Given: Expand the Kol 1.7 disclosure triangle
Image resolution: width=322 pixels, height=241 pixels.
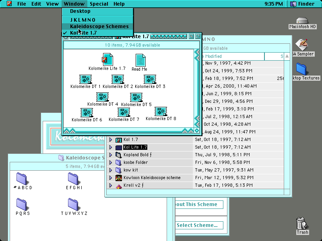Looking at the screenshot, I should point(111,140).
